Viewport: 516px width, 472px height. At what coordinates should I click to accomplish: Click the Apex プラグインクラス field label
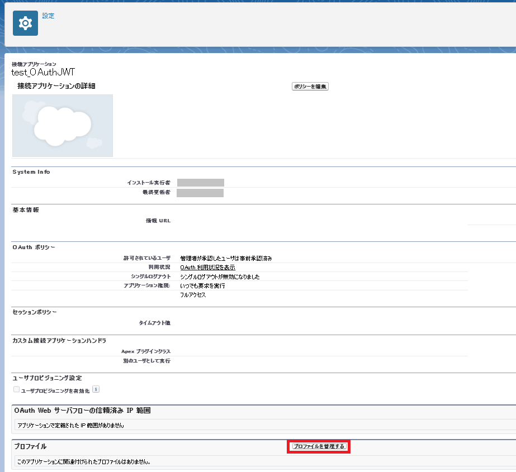[146, 351]
